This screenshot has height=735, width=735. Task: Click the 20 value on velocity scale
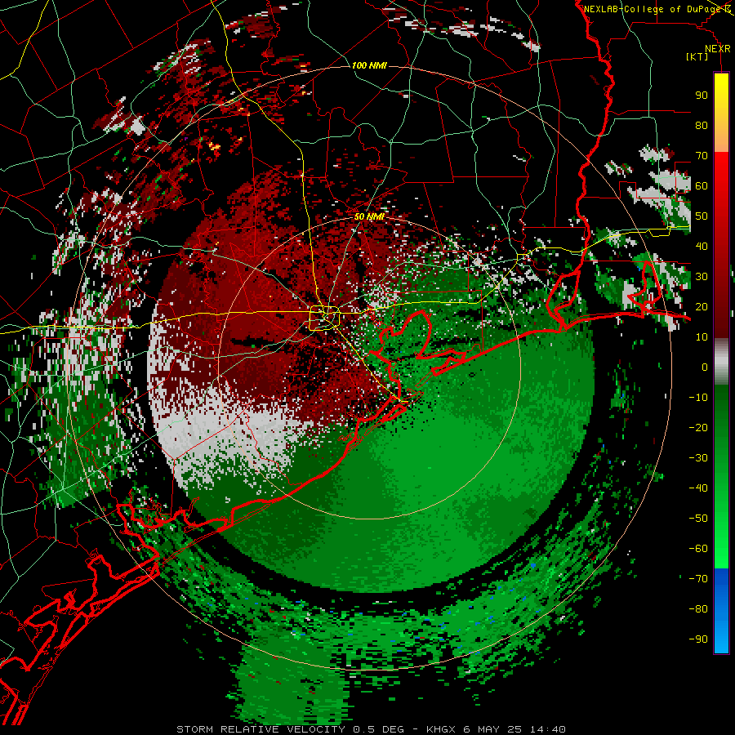pos(702,306)
